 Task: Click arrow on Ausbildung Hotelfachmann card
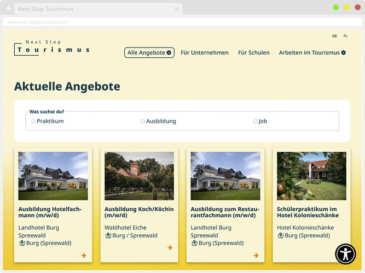coord(84,255)
